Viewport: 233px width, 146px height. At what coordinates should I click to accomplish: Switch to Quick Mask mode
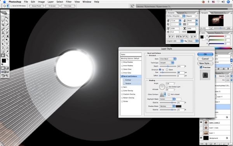pos(7,68)
